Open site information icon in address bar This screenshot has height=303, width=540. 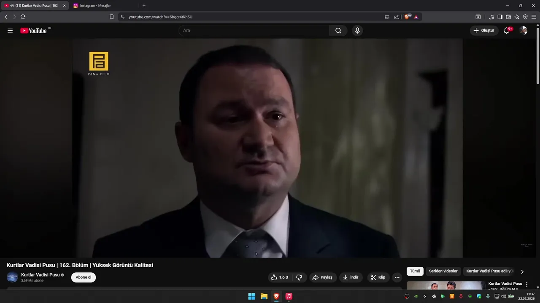[122, 17]
